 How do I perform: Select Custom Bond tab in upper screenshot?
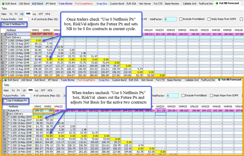(117, 3)
